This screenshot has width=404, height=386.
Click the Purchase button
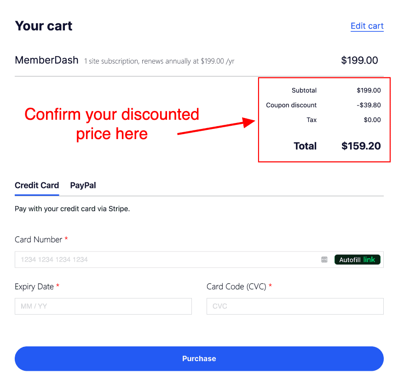(199, 358)
